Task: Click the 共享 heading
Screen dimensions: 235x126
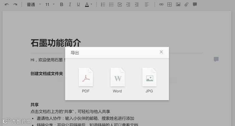Action: [x=35, y=105]
